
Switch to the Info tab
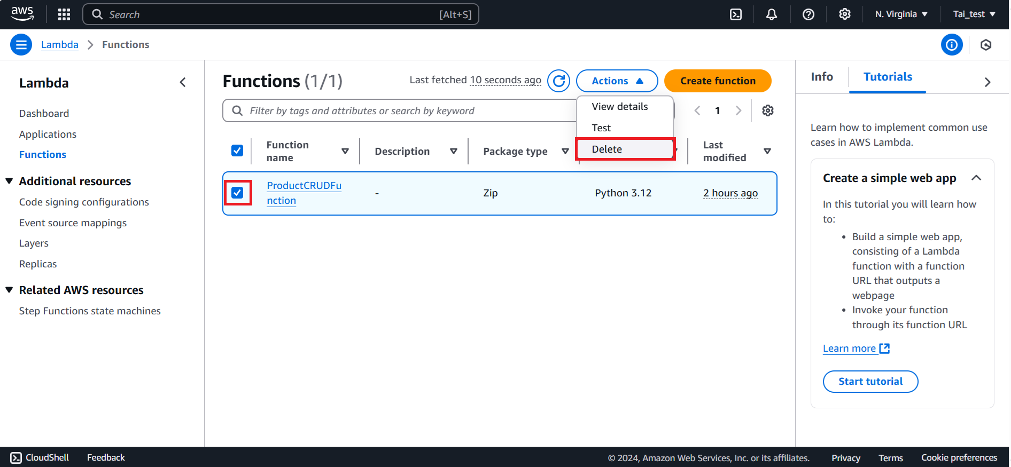[822, 77]
